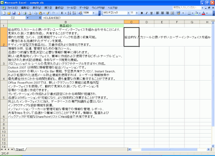215x156 pixels.
Task: Open the データ (Data) menu
Action: 84,8
